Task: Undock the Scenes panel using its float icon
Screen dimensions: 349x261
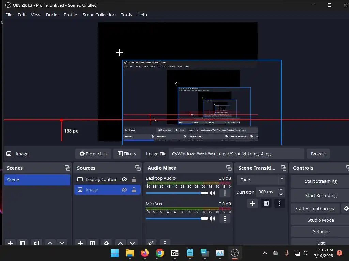Action: (67, 168)
